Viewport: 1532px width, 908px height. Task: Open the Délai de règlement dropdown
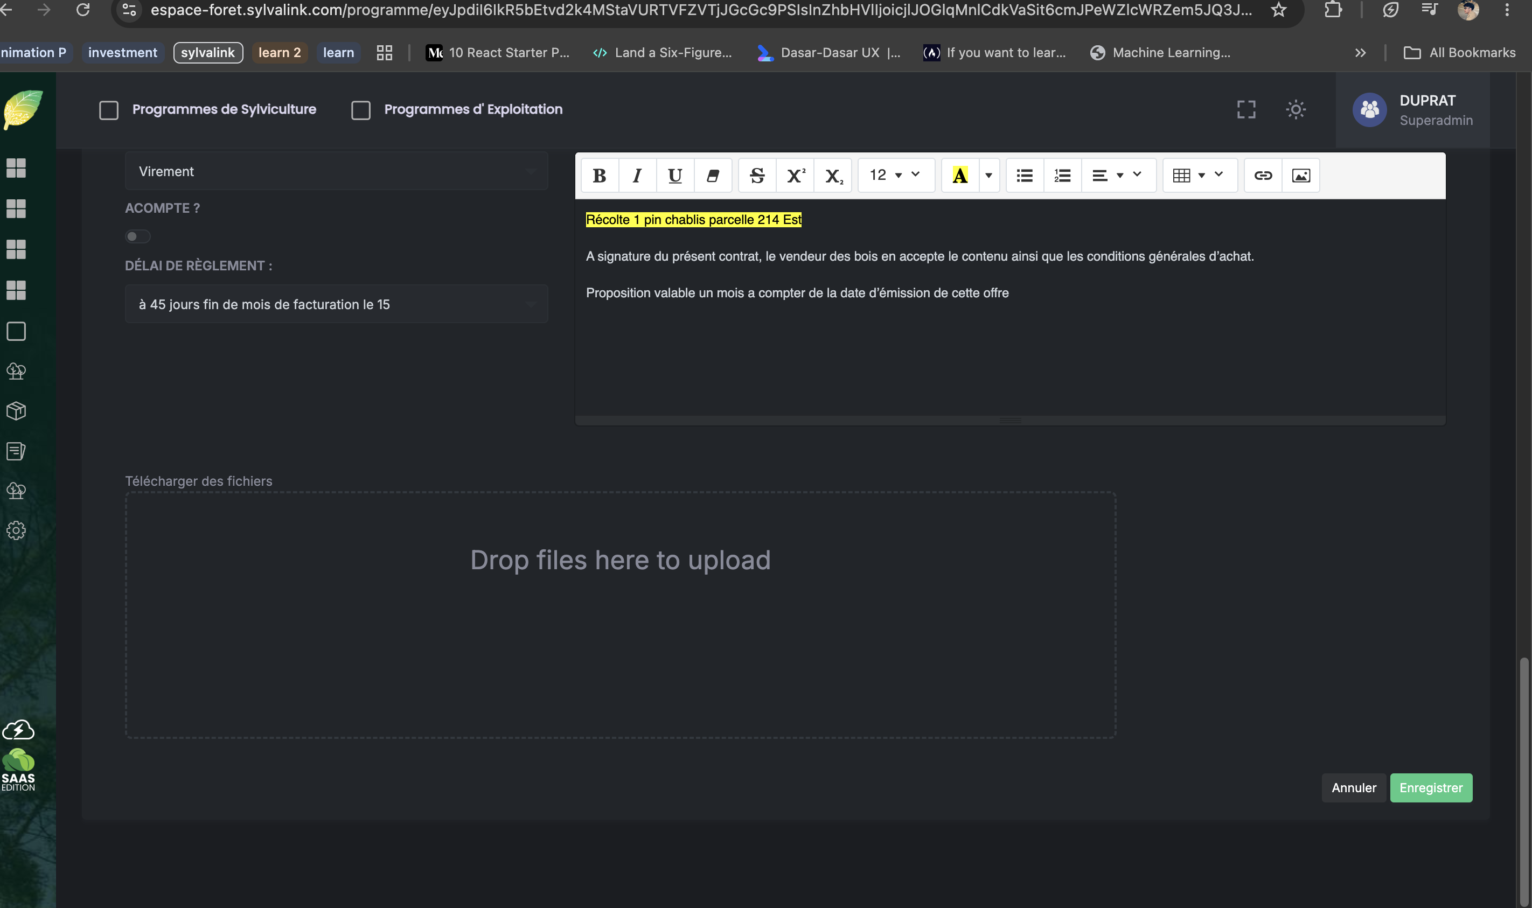(x=337, y=304)
